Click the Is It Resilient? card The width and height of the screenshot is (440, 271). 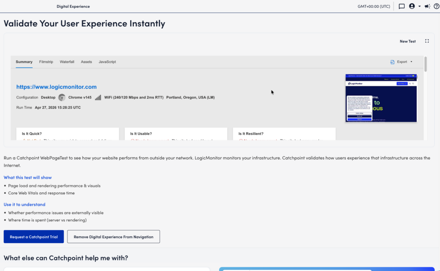(284, 134)
